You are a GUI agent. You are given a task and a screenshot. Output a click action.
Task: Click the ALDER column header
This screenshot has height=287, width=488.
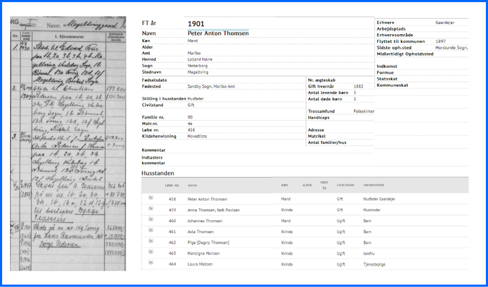[307, 185]
